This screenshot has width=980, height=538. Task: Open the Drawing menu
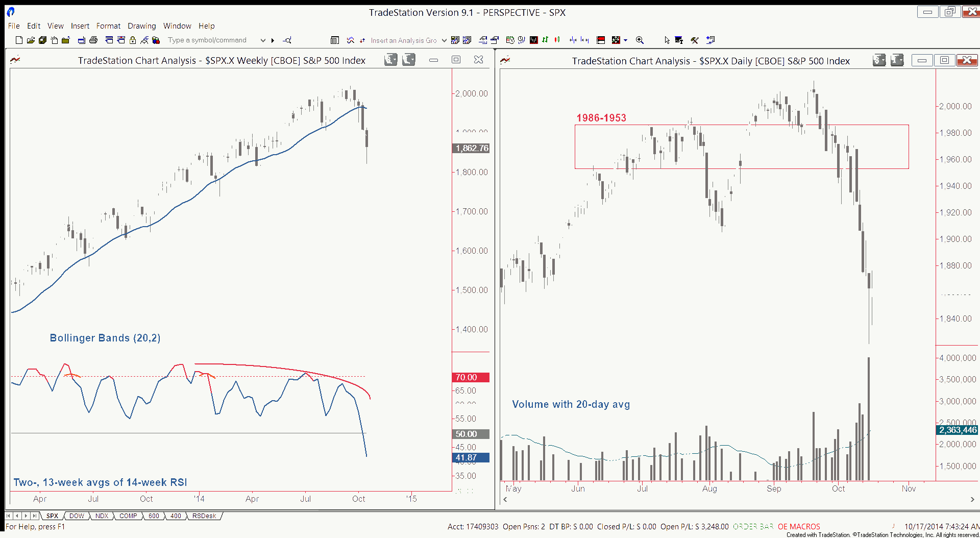click(142, 26)
